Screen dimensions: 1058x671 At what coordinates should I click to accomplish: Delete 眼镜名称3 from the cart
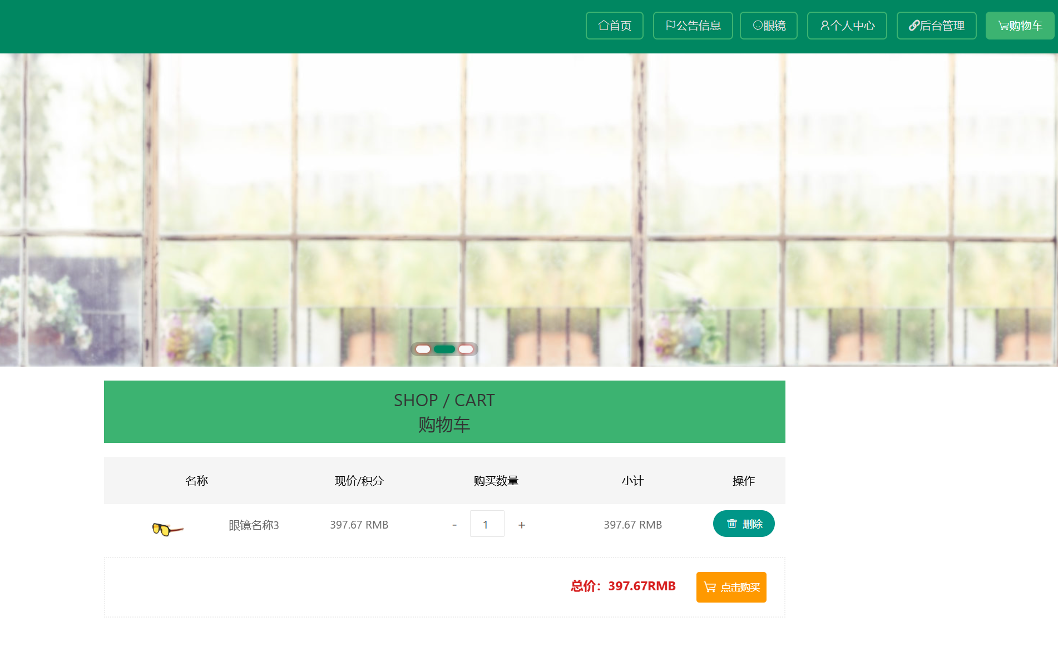743,524
